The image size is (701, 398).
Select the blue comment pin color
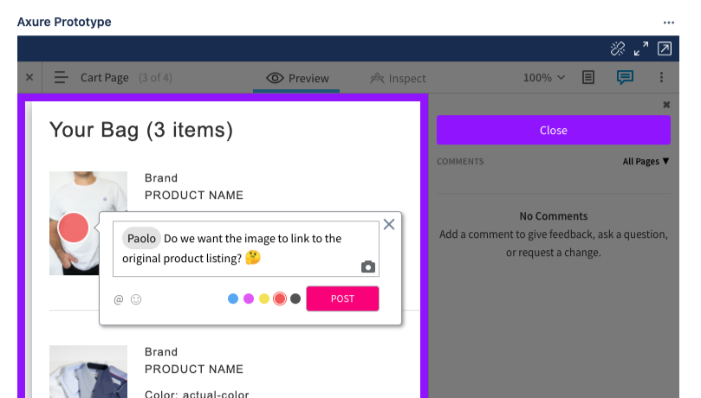click(x=233, y=298)
